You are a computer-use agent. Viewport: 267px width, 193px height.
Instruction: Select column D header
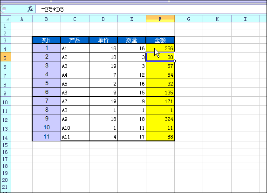pos(103,19)
